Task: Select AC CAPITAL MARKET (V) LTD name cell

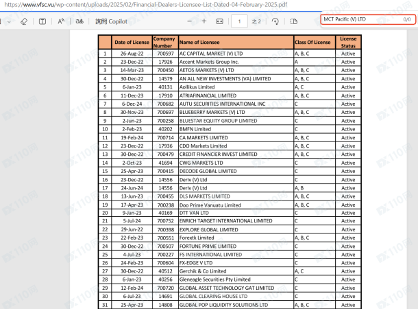Action: coord(236,54)
